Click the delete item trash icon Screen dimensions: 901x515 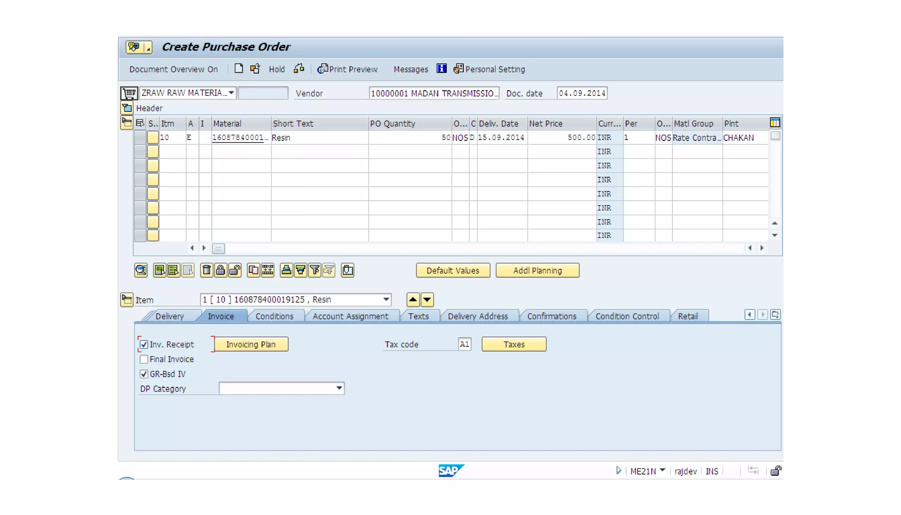(x=206, y=270)
